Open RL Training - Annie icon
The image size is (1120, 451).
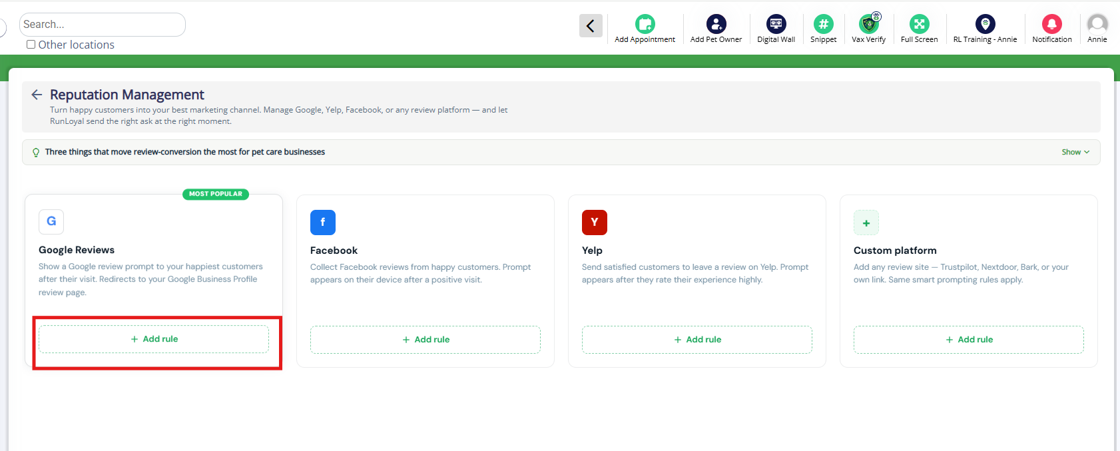point(985,24)
